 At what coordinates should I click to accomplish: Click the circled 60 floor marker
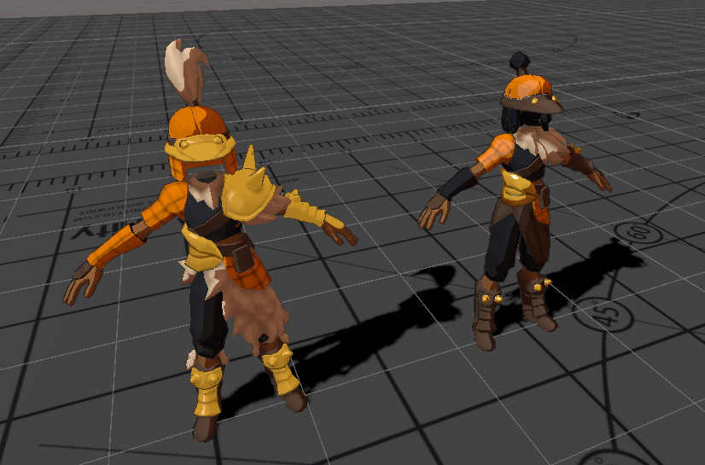[x=638, y=234]
